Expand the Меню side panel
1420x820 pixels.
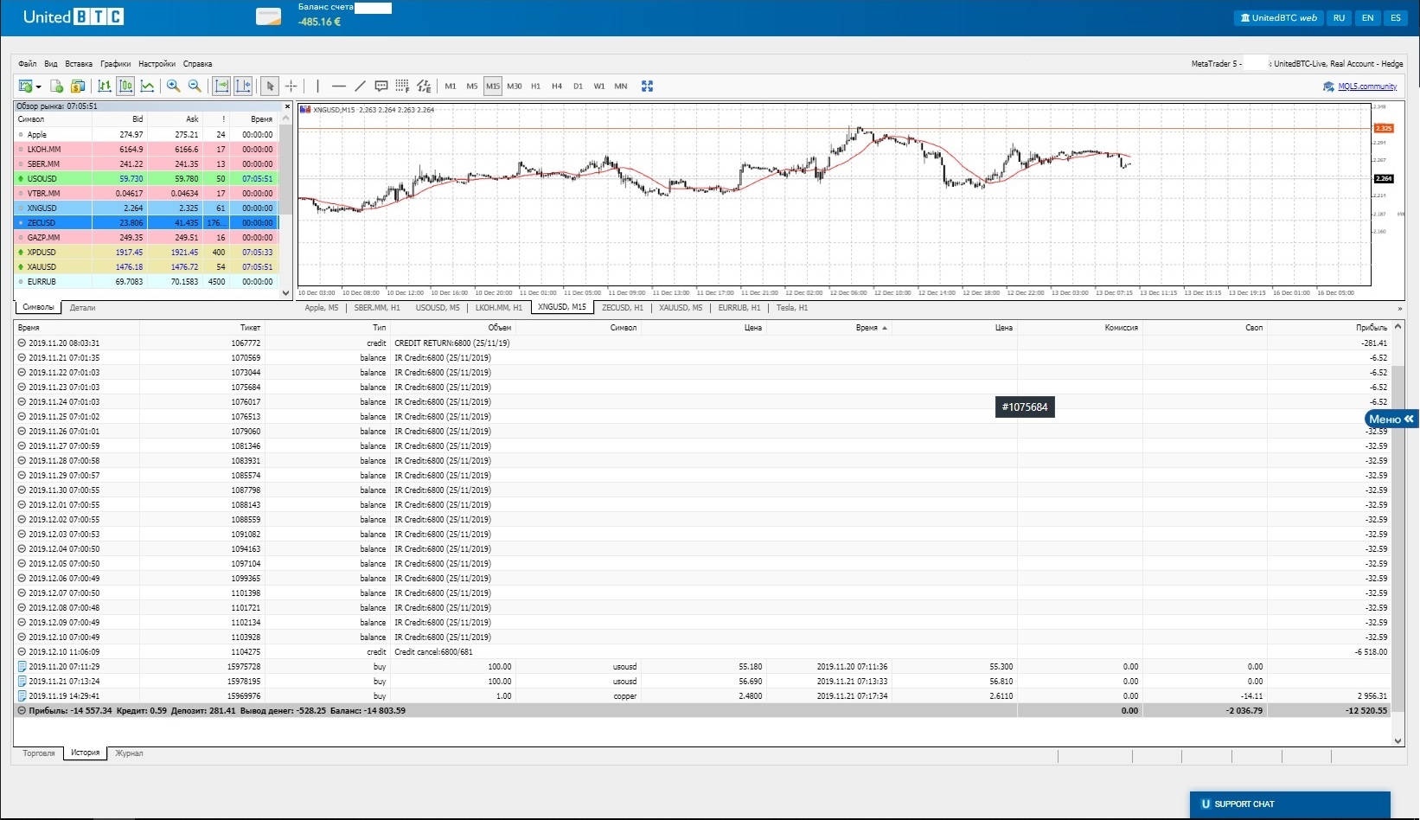(x=1391, y=419)
